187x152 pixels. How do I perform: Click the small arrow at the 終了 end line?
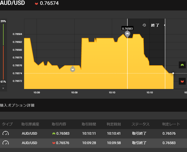[x=164, y=25]
